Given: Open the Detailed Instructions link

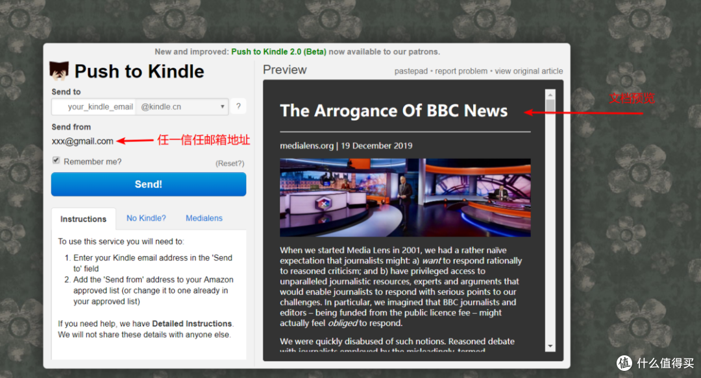Looking at the screenshot, I should tap(191, 324).
